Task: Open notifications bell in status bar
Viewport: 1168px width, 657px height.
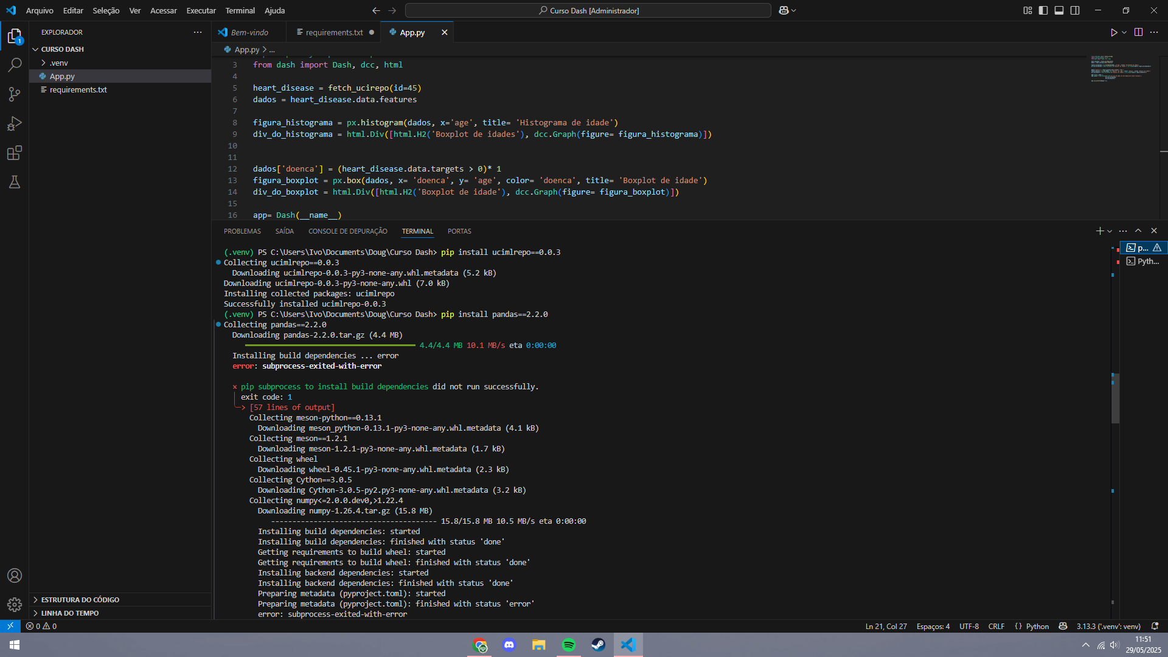Action: [1155, 626]
